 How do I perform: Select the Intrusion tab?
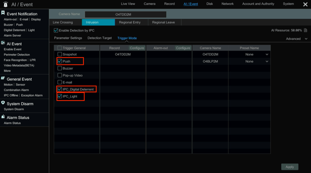(x=98, y=22)
